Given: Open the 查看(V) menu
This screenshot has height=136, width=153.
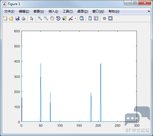Looking at the screenshot, I should (x=39, y=11).
